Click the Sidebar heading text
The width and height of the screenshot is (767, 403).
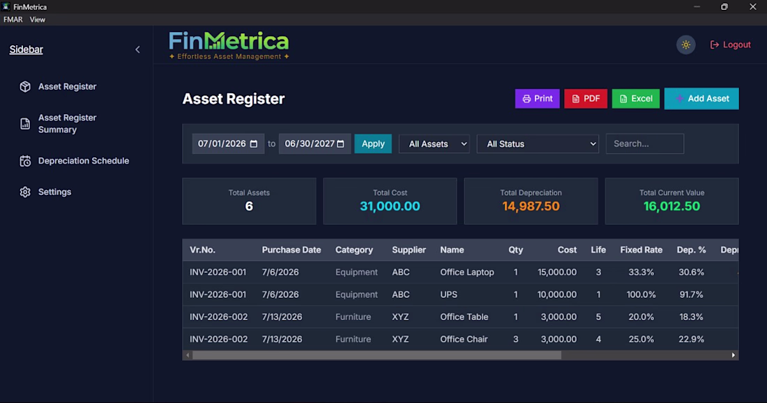26,49
